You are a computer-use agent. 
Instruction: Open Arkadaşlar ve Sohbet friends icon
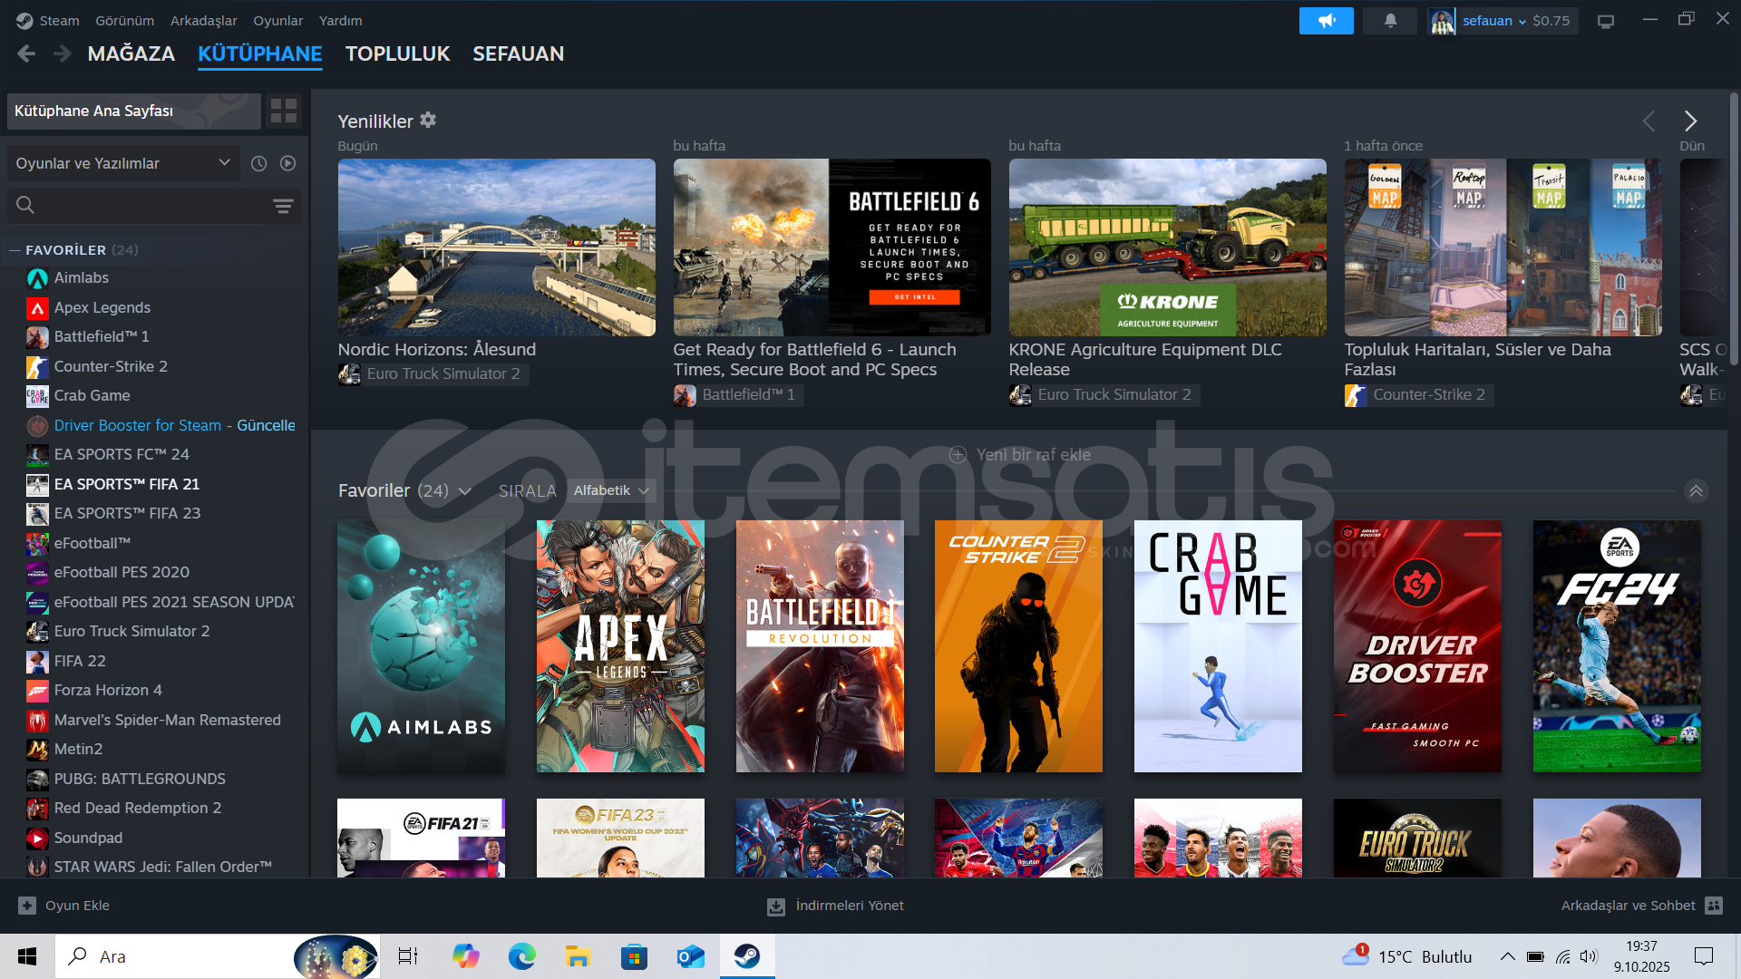pyautogui.click(x=1713, y=905)
